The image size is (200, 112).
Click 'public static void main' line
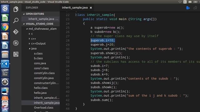(120, 19)
